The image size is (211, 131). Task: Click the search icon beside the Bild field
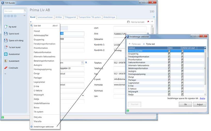[x=148, y=34]
